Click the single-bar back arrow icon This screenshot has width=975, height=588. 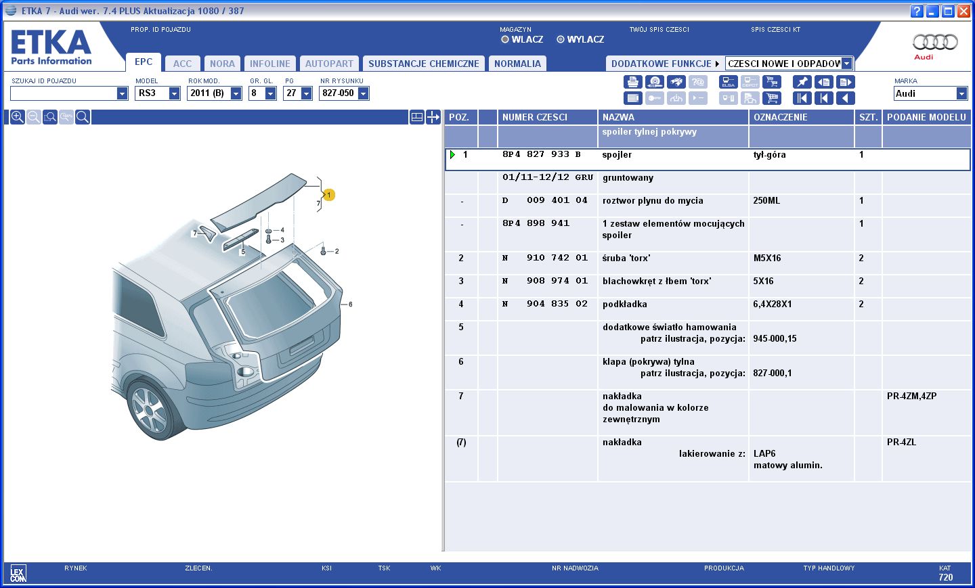(824, 98)
